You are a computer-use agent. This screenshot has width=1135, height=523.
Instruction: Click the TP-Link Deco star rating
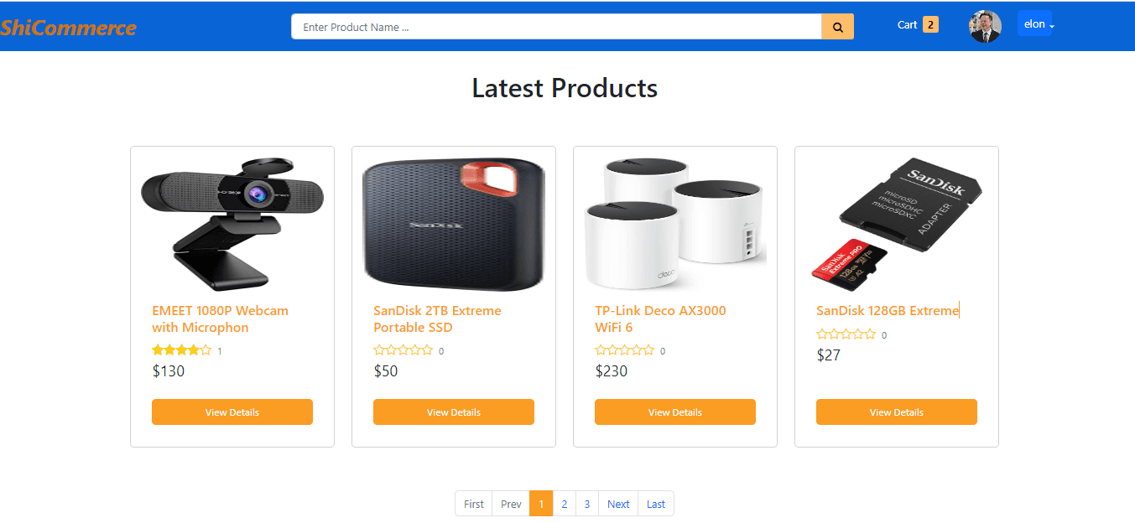pos(624,350)
